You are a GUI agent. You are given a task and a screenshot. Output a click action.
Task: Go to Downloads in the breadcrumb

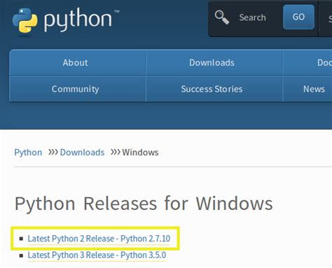click(82, 153)
